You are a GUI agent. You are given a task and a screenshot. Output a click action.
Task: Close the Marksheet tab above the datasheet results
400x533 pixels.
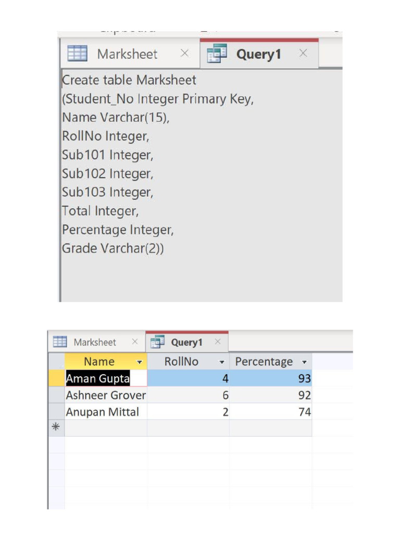click(134, 342)
